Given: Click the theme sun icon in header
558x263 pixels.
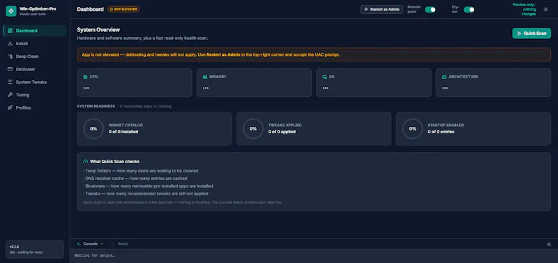Looking at the screenshot, I should [545, 10].
